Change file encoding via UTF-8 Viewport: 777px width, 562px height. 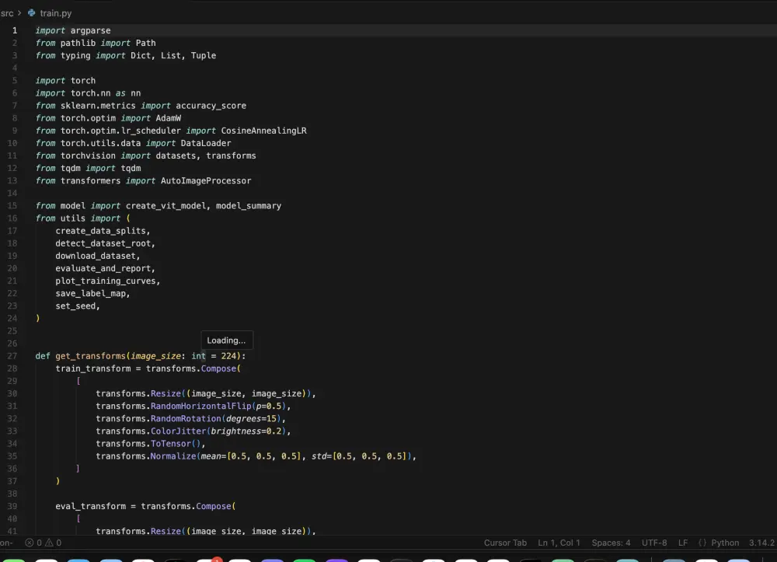(x=654, y=543)
